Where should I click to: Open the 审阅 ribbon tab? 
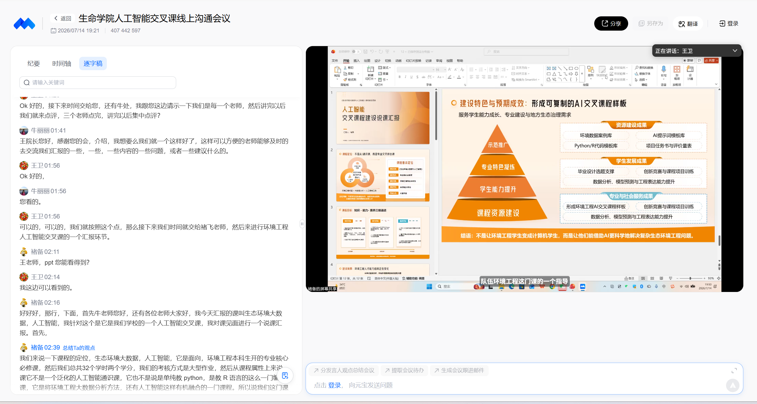439,61
